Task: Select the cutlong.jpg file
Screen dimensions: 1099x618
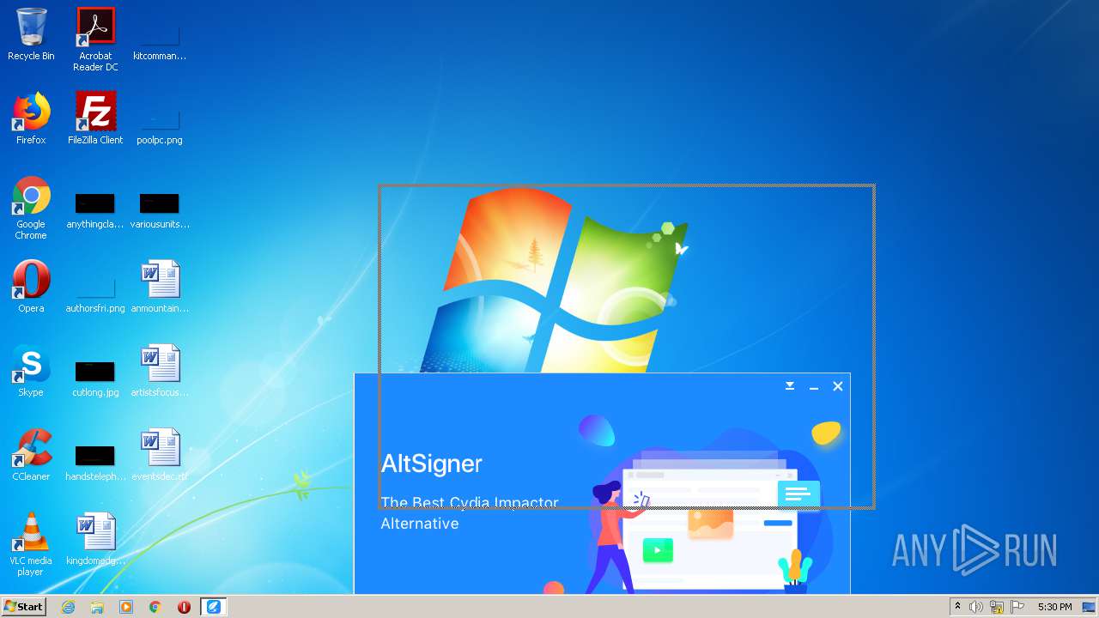Action: tap(95, 378)
